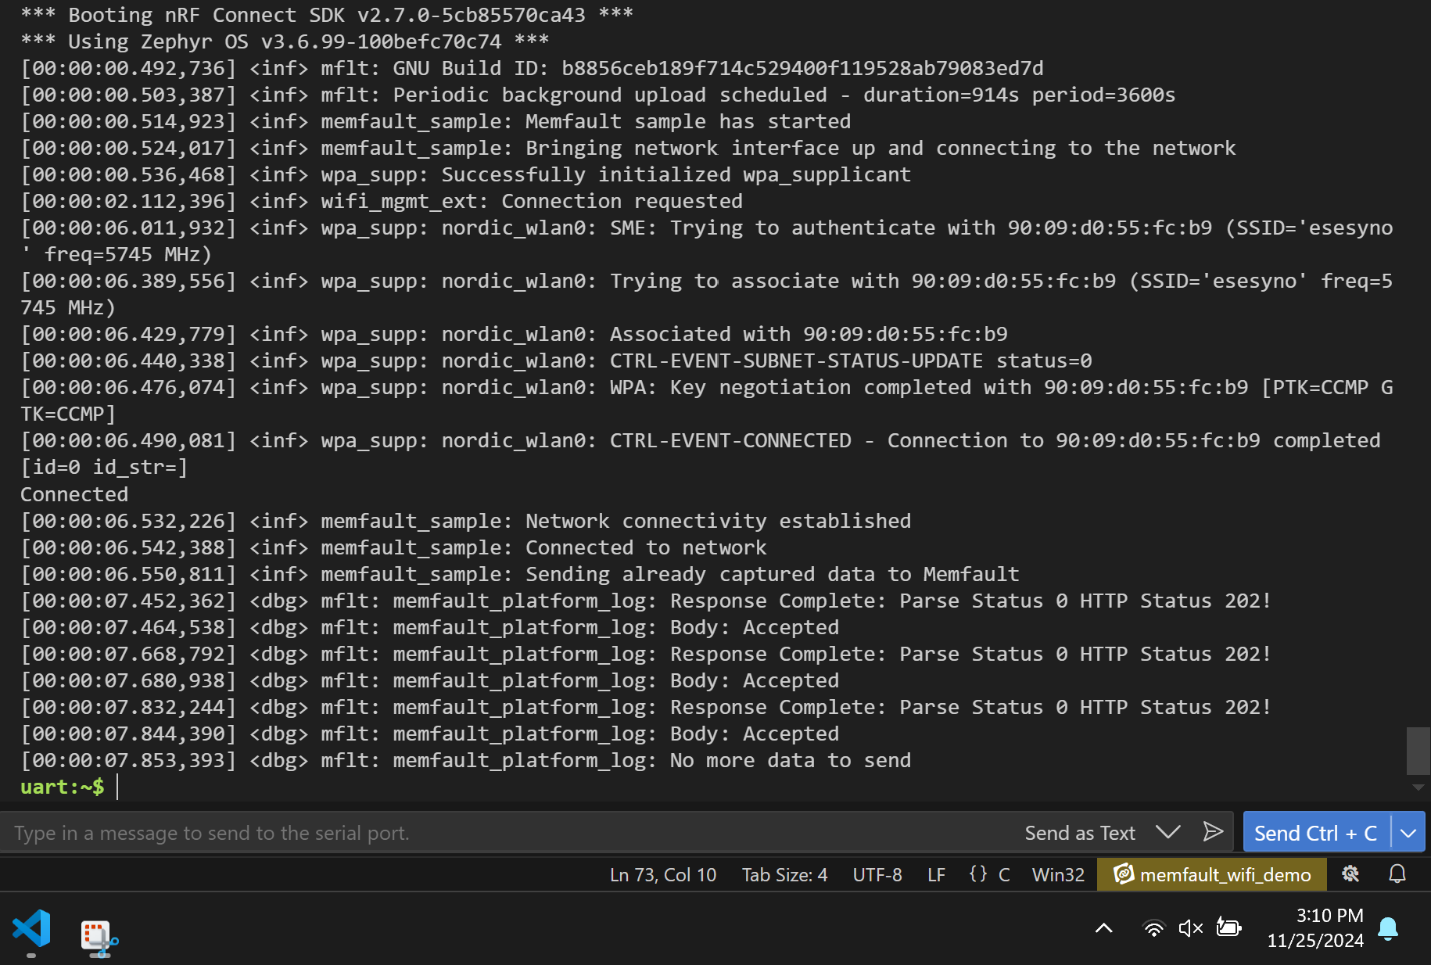Click the standalone 'Connected' output line
This screenshot has height=965, width=1431.
point(74,494)
